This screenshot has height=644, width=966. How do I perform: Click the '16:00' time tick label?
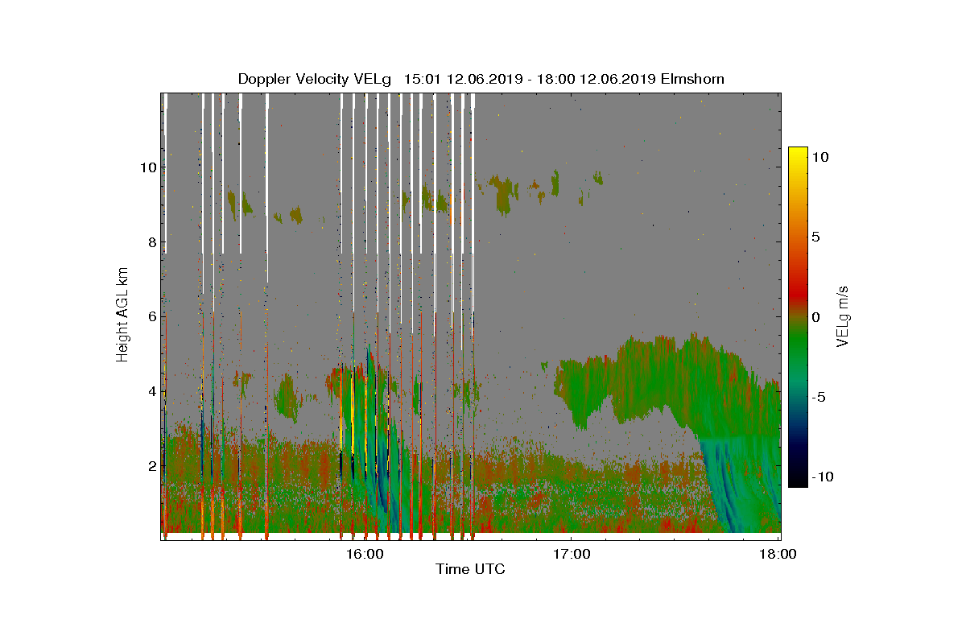[365, 554]
